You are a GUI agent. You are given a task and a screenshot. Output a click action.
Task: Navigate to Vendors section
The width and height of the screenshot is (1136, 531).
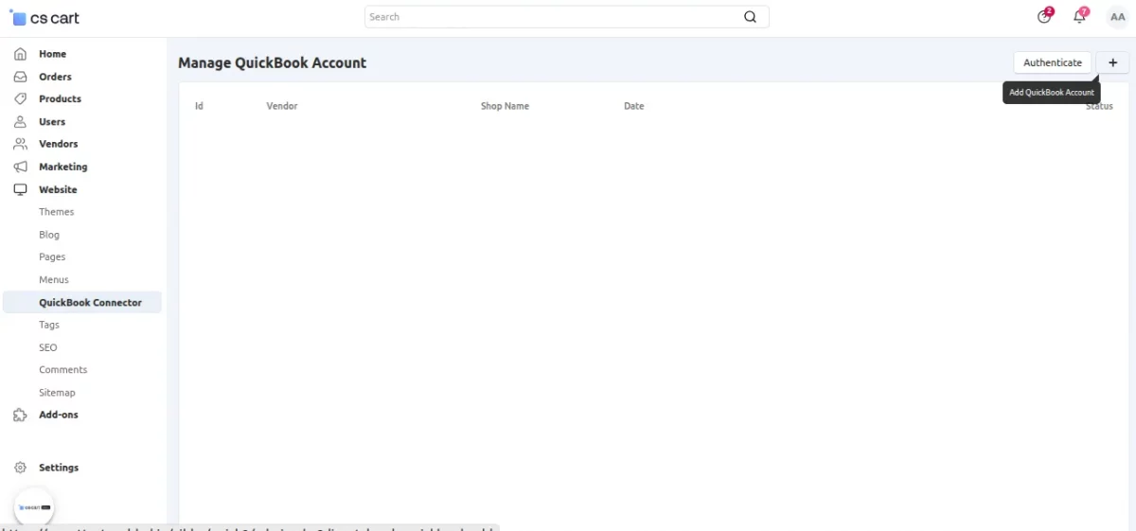coord(58,144)
